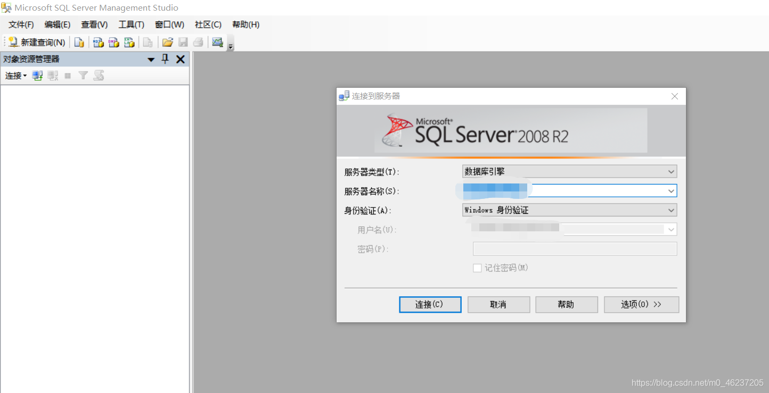Open the 社区(C) menu
This screenshot has width=769, height=393.
click(208, 24)
